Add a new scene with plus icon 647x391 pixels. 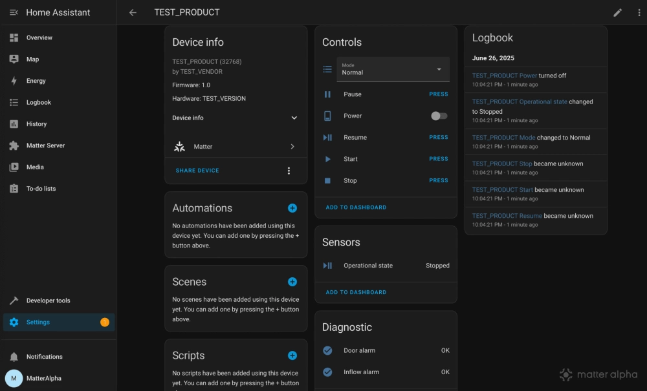click(x=292, y=282)
